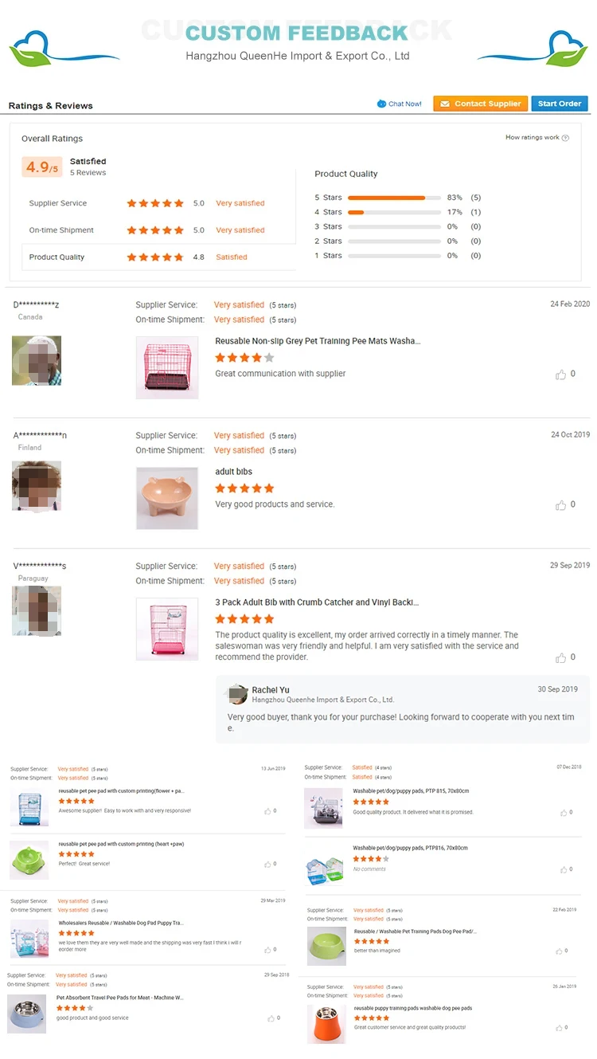The width and height of the screenshot is (597, 1059).
Task: Open the green pet bowl thumbnail, 'Perfect! Great service!'
Action: click(29, 860)
